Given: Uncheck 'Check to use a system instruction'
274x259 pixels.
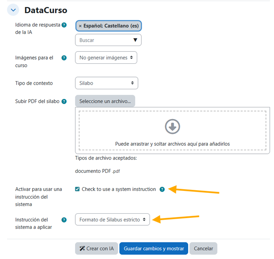Looking at the screenshot, I should point(78,189).
